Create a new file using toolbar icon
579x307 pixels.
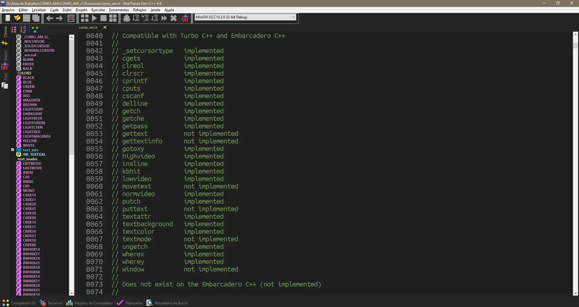click(x=8, y=18)
